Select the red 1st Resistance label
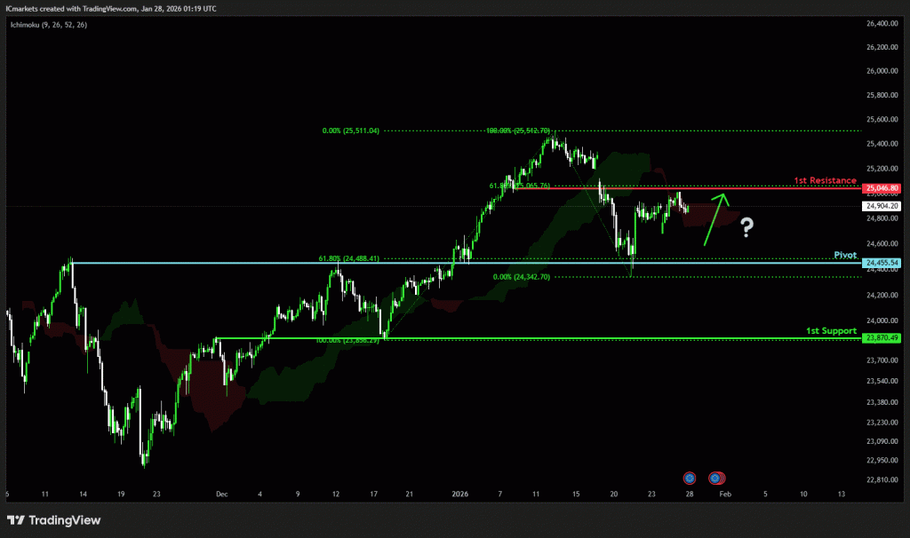 tap(826, 180)
